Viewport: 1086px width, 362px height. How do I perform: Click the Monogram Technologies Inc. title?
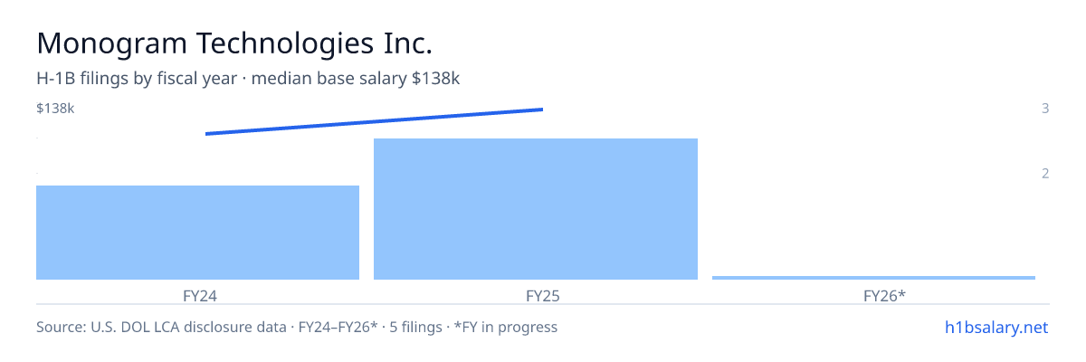(x=234, y=43)
